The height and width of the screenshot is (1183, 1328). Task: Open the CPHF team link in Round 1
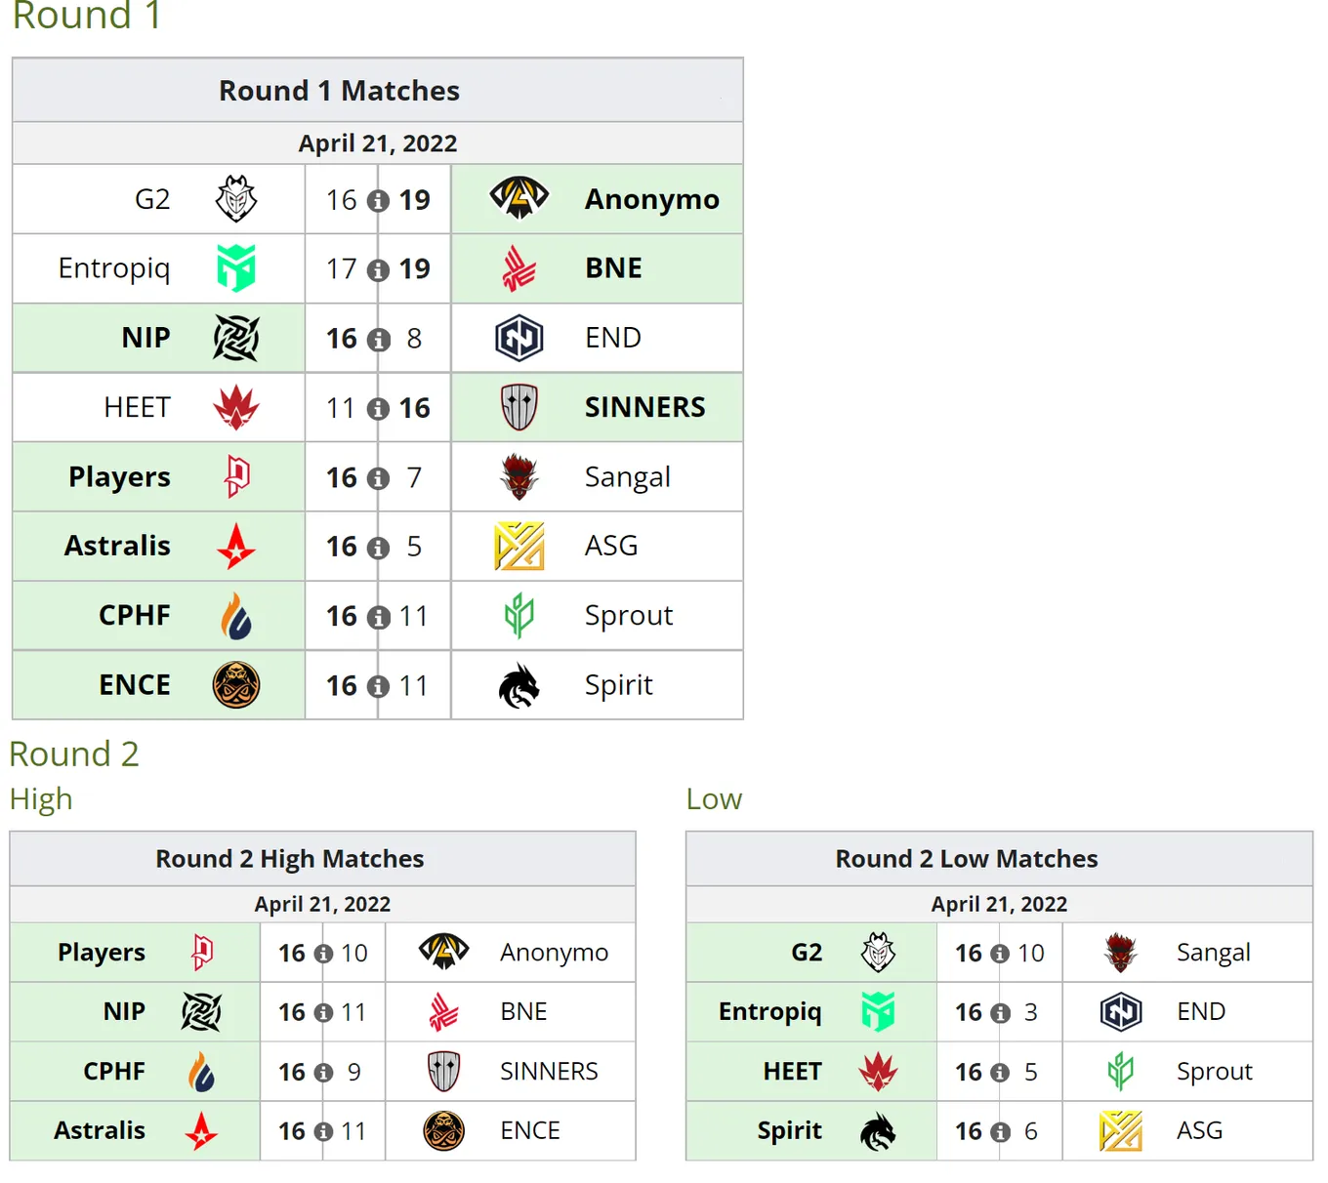135,615
